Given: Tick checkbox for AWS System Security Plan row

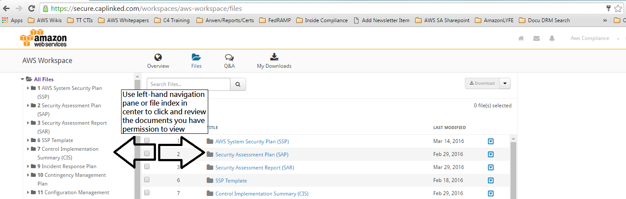Looking at the screenshot, I should pyautogui.click(x=147, y=140).
